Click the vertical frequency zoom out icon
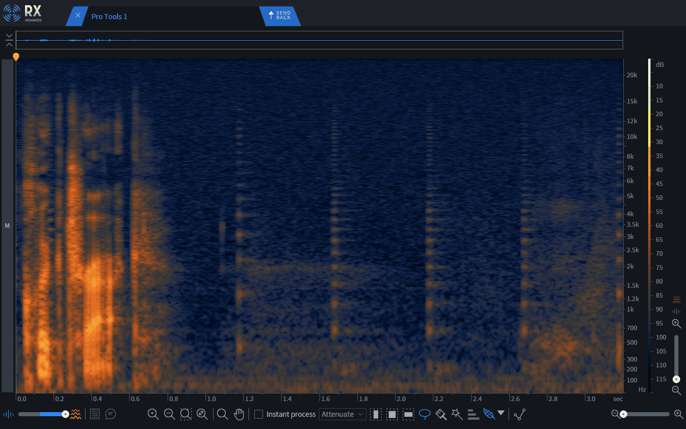This screenshot has height=429, width=686. [x=676, y=390]
